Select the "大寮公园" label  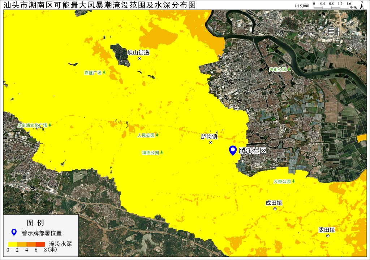282,182
